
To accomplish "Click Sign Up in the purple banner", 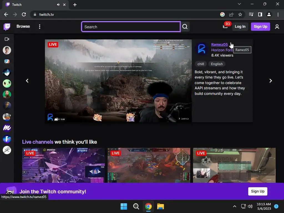I will pos(258,191).
